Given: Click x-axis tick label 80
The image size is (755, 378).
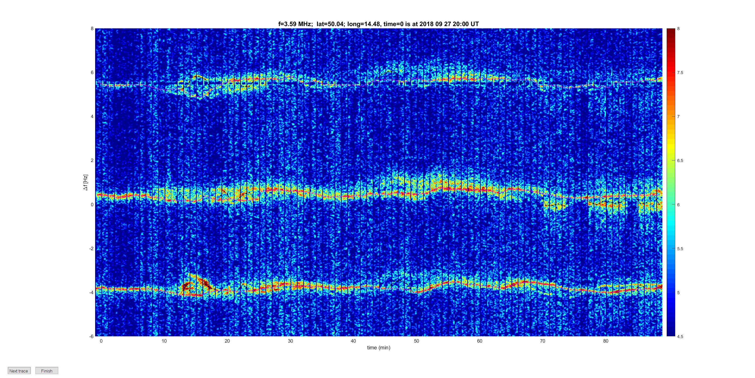Looking at the screenshot, I should click(x=606, y=341).
